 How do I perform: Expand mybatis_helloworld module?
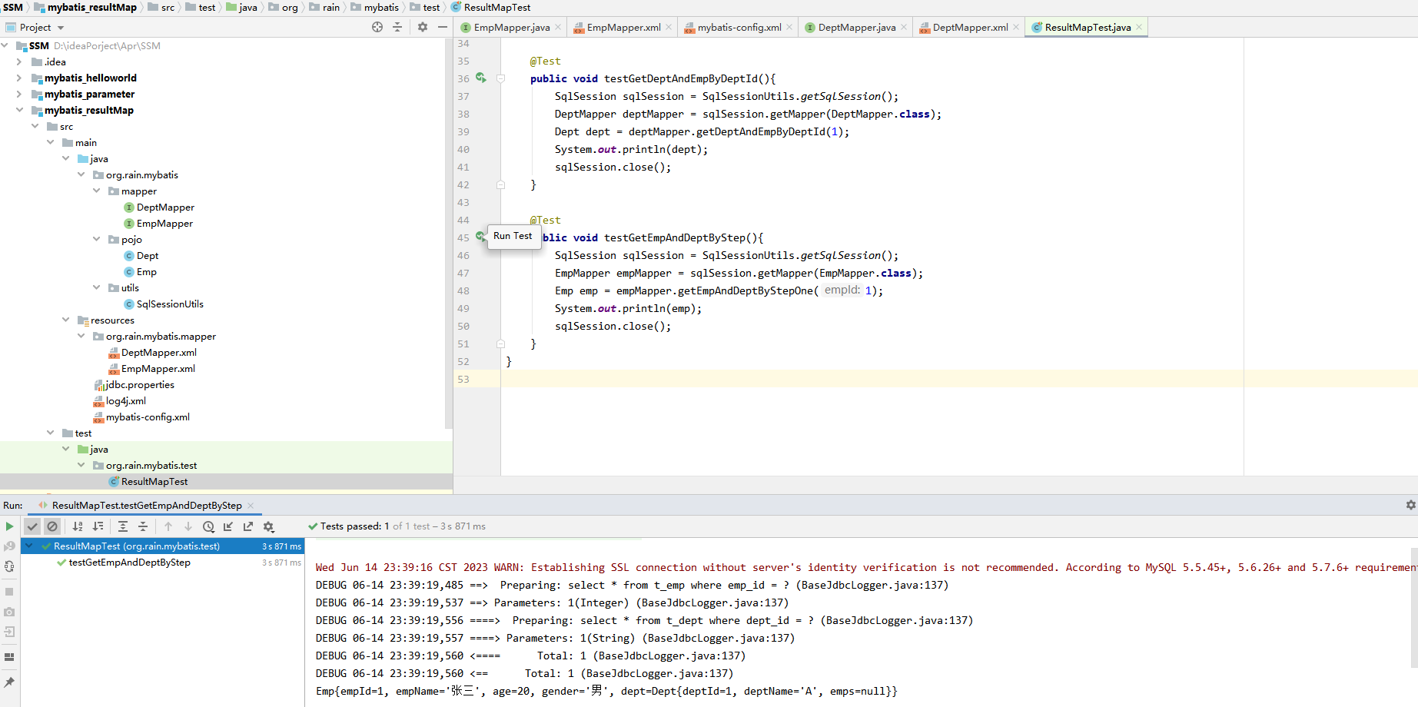(19, 78)
